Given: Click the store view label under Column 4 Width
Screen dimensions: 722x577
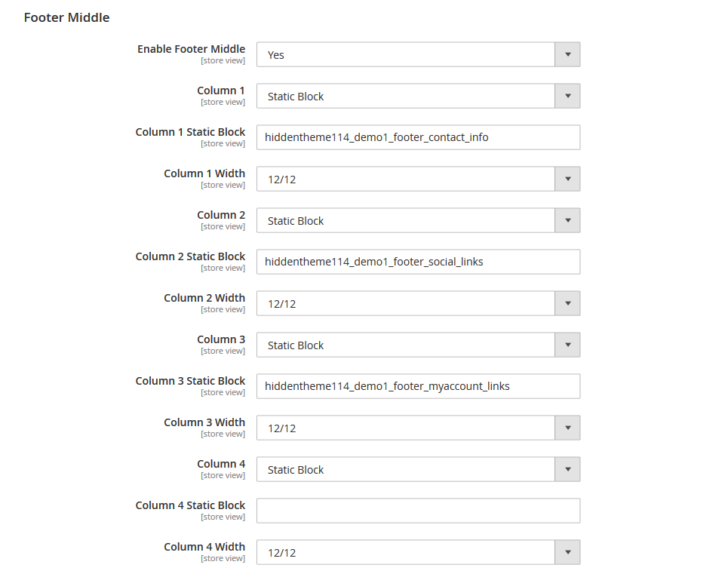Looking at the screenshot, I should click(x=223, y=558).
